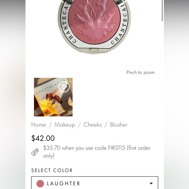The height and width of the screenshot is (189, 189).
Task: Click the page scrollbar thumb
Action: 162,11
